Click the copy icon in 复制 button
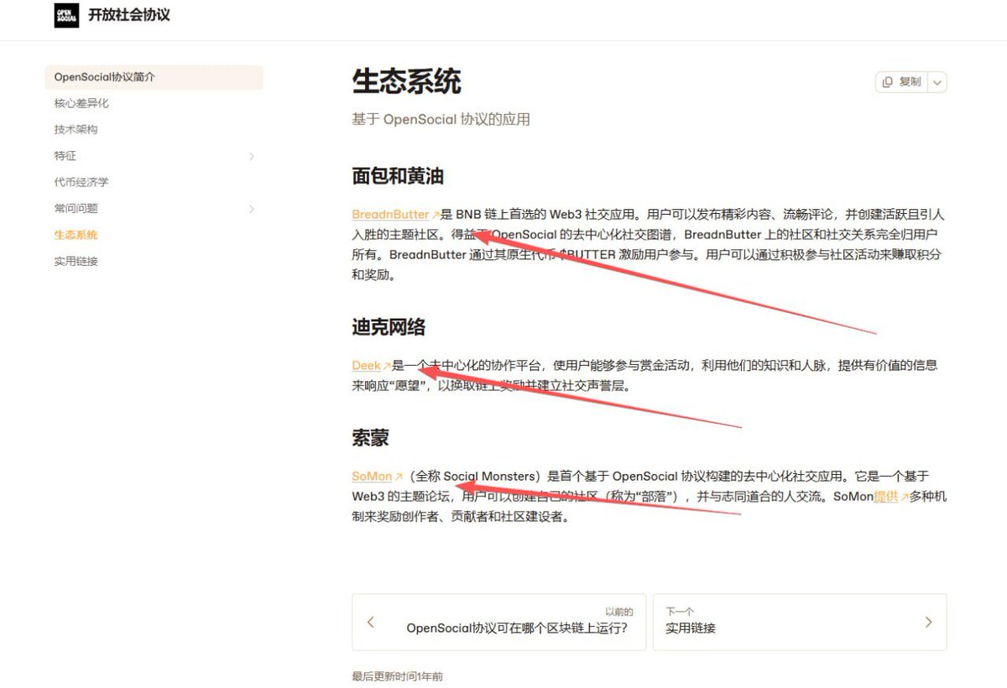 coord(888,82)
